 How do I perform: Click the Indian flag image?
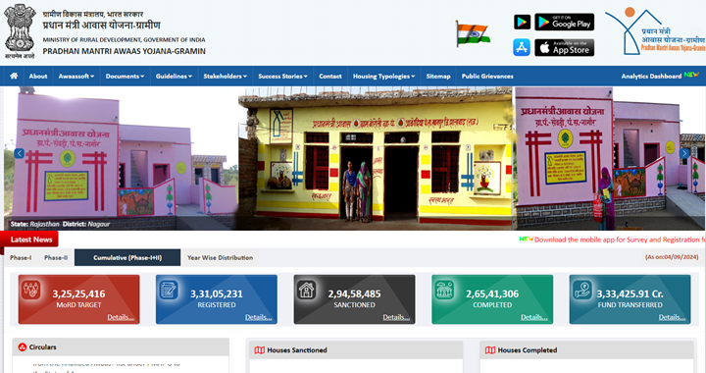point(473,33)
